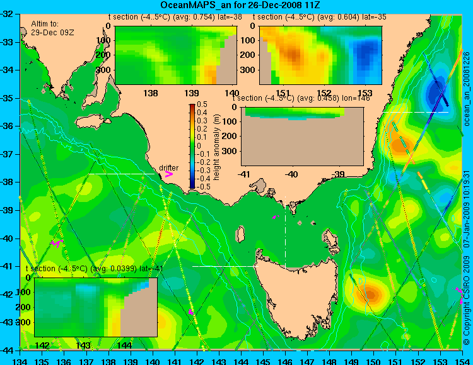Click the 'Altim to:' label
Viewport: 473px width, 365px height.
coord(45,24)
